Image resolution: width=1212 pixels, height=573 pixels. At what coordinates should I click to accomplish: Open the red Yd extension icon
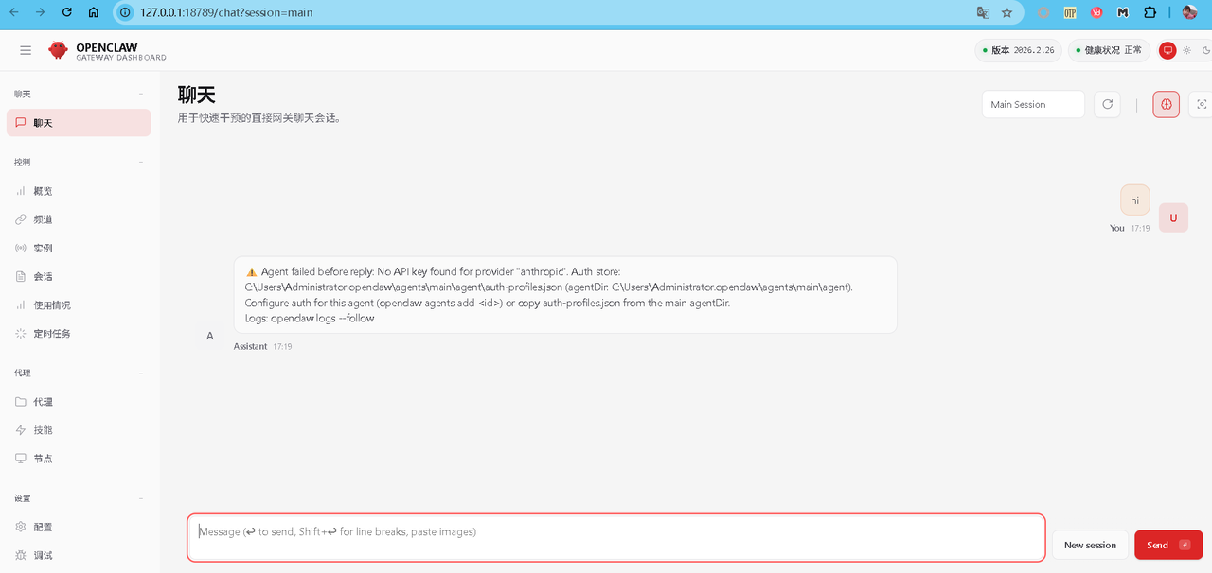coord(1096,12)
